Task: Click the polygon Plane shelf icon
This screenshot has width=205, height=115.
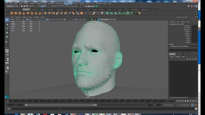Action: coord(28,13)
